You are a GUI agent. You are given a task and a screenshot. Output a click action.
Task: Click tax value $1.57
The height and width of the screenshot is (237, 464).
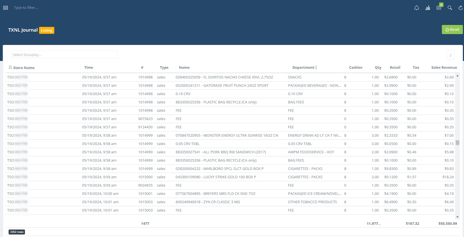(x=412, y=177)
